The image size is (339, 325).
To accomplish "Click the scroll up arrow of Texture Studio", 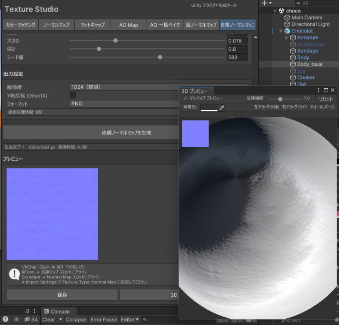I will (256, 37).
